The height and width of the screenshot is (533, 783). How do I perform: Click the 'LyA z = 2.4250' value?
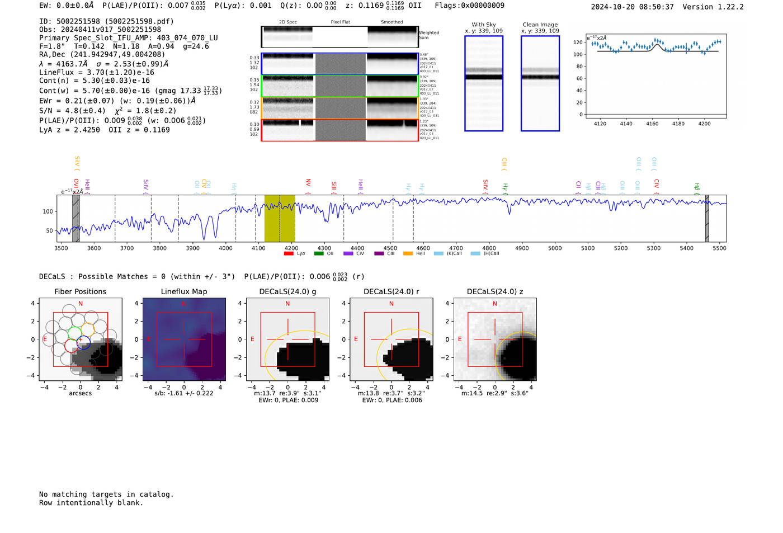click(70, 130)
